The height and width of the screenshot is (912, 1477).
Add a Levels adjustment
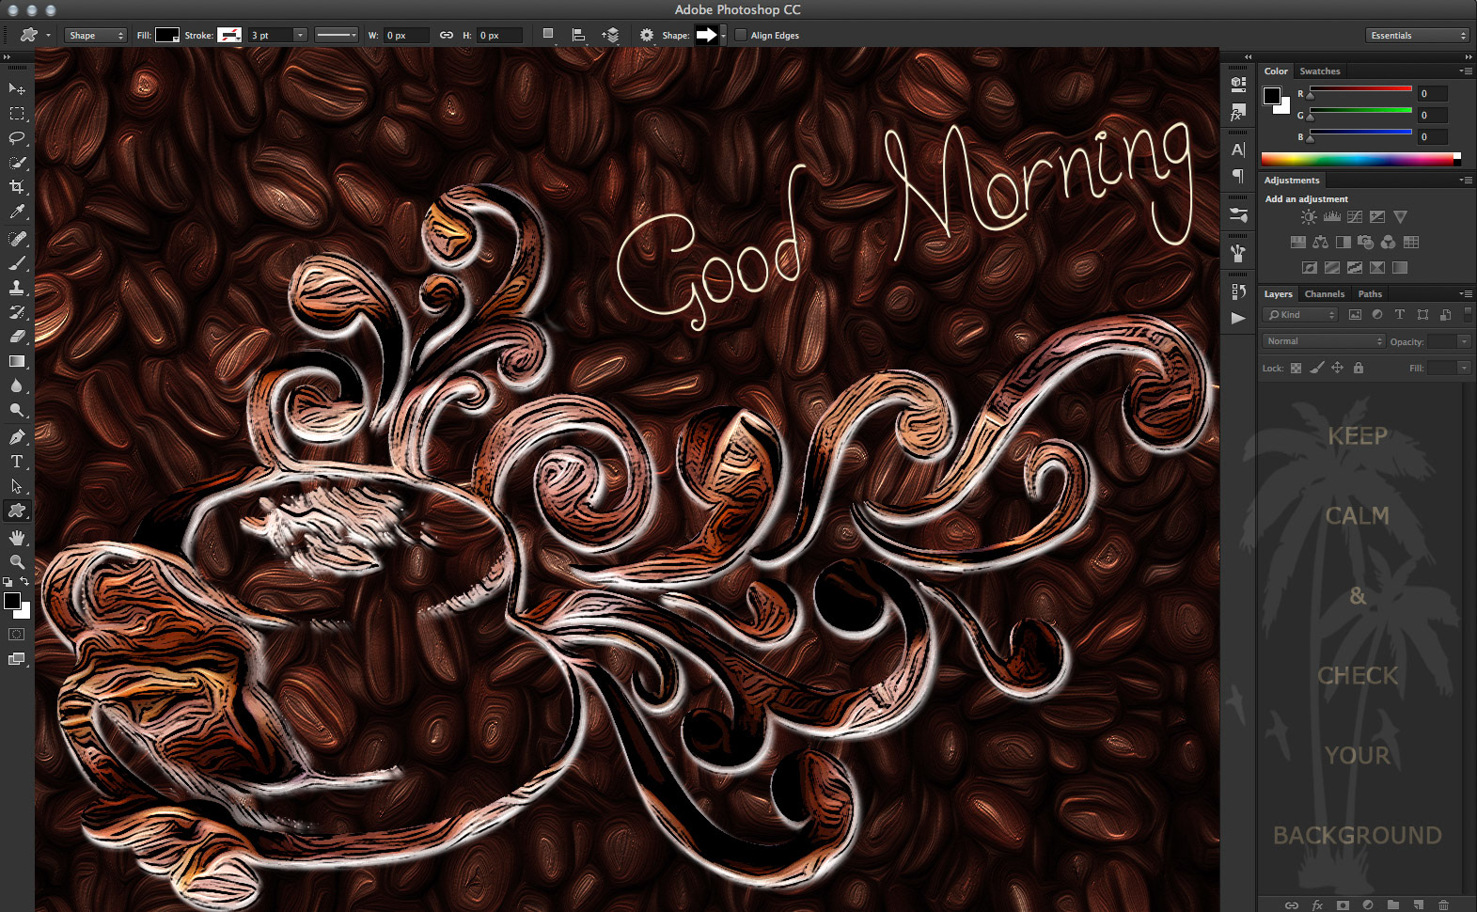point(1331,217)
